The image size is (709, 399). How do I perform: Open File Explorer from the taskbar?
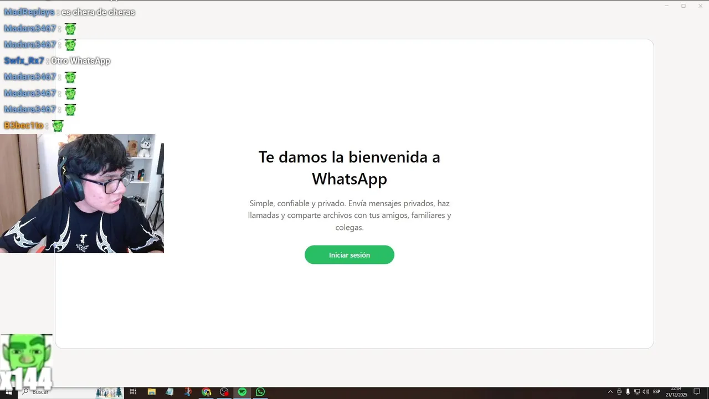point(151,392)
